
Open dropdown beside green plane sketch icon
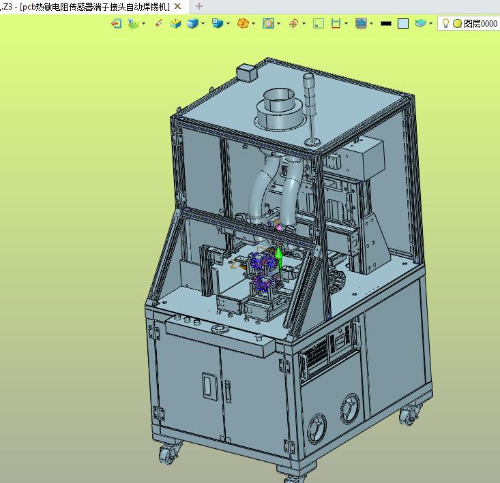pyautogui.click(x=144, y=24)
